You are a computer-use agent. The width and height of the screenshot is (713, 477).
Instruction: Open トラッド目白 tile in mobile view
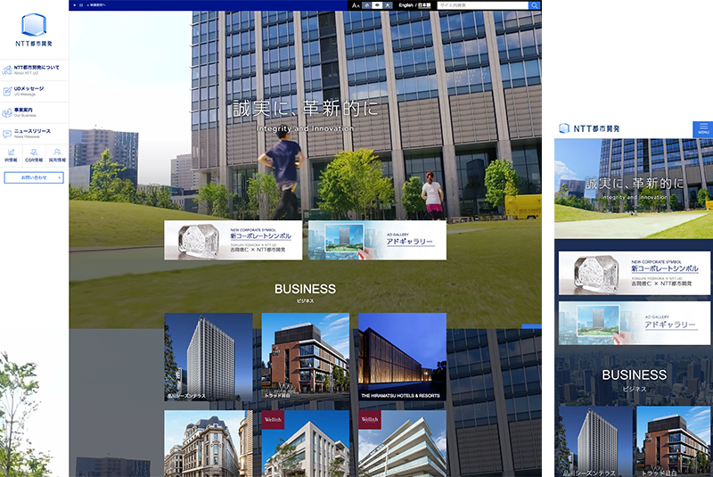pos(674,441)
